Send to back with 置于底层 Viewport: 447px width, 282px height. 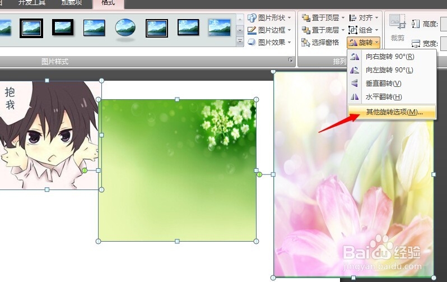coord(320,30)
